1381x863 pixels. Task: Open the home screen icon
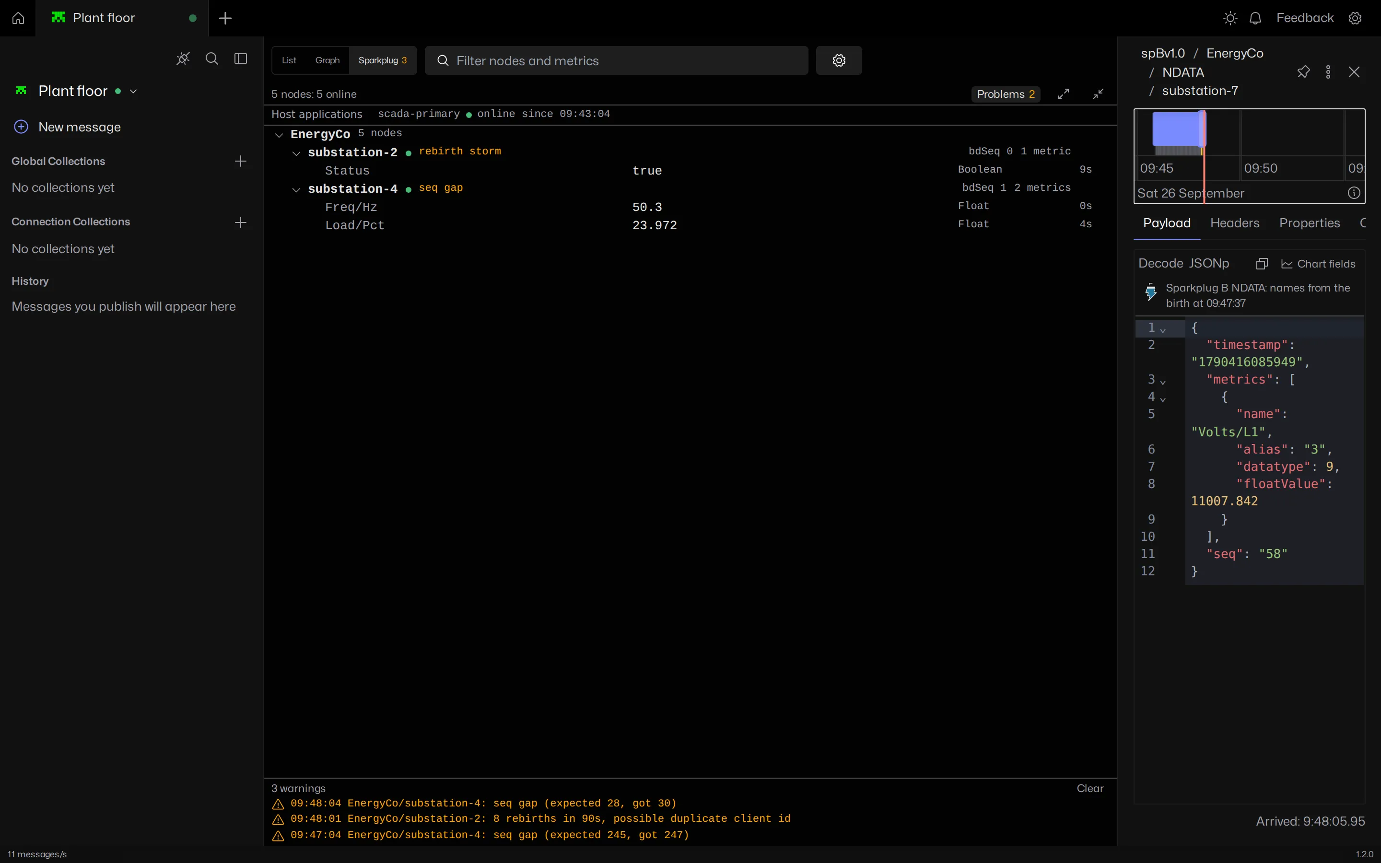18,18
